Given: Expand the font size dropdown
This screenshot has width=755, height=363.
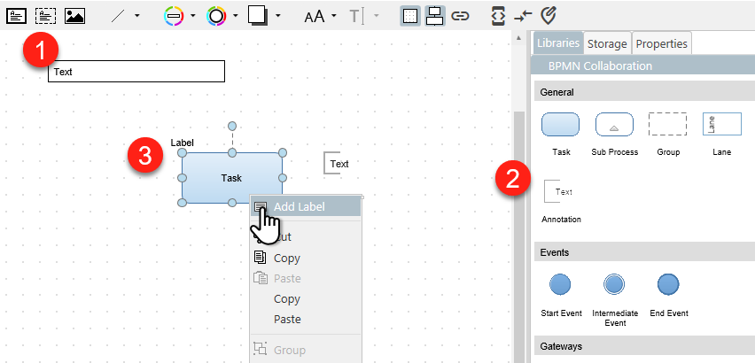Looking at the screenshot, I should 333,16.
